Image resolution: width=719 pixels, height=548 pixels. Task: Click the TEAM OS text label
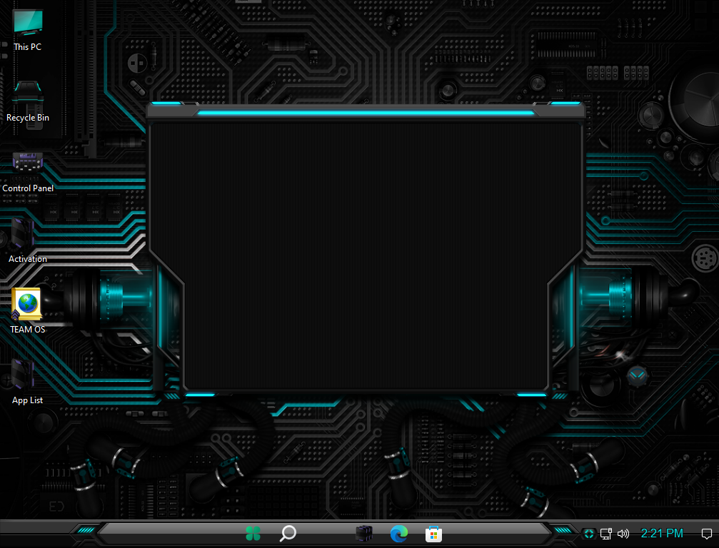point(28,330)
